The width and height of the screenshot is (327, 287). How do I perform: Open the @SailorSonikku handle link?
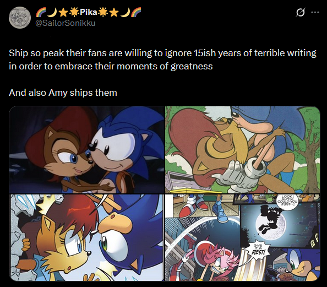point(66,23)
